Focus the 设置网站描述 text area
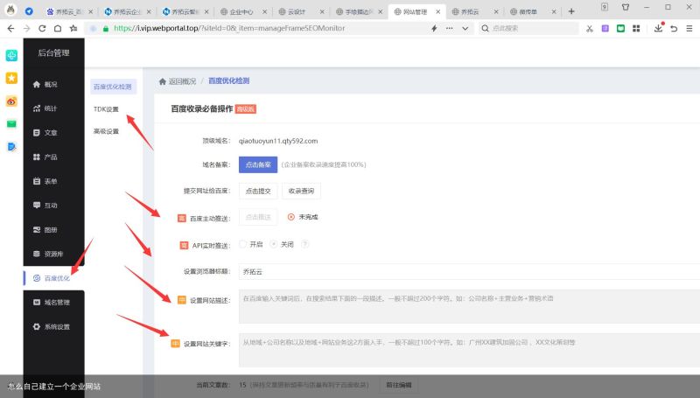This screenshot has width=700, height=398. point(469,306)
